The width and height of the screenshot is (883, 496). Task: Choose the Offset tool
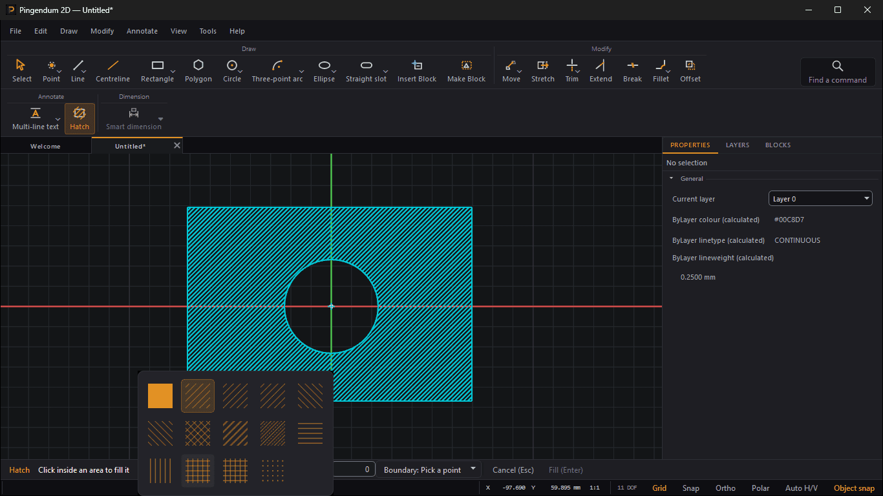(690, 70)
